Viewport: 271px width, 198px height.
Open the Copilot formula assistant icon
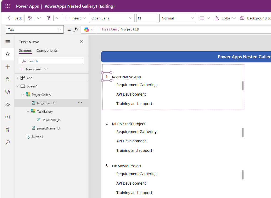[86, 30]
